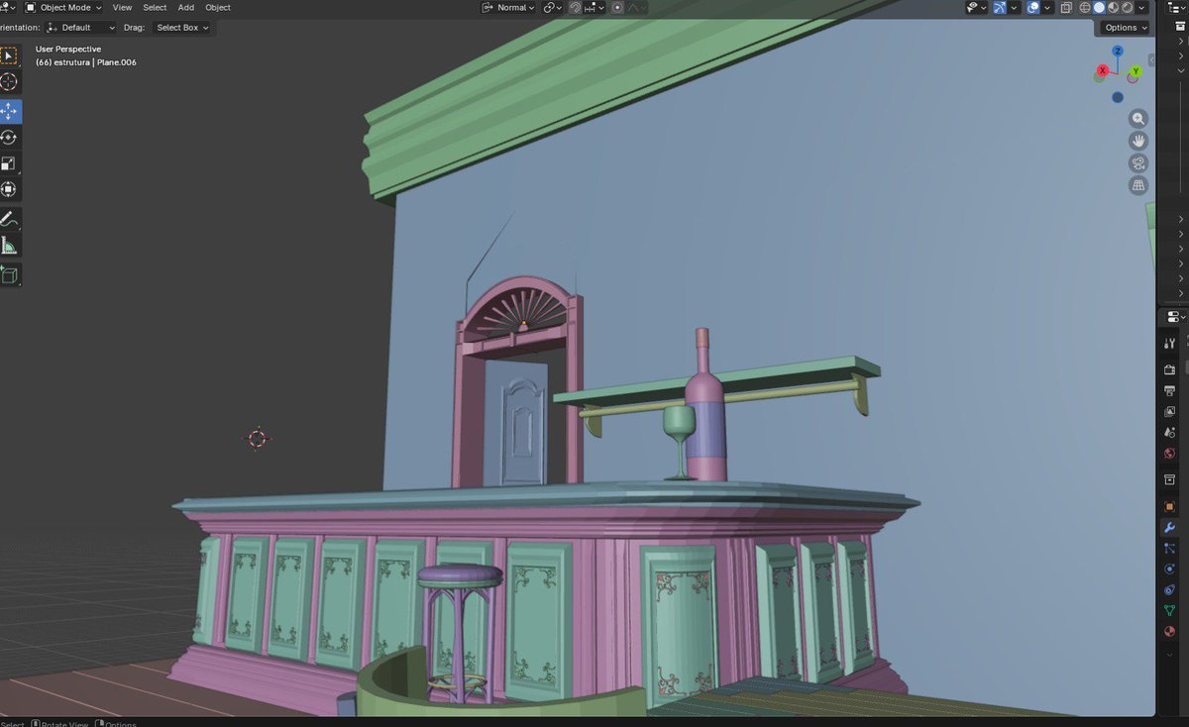Click the blue Z axis gizmo
This screenshot has width=1189, height=727.
click(1118, 52)
